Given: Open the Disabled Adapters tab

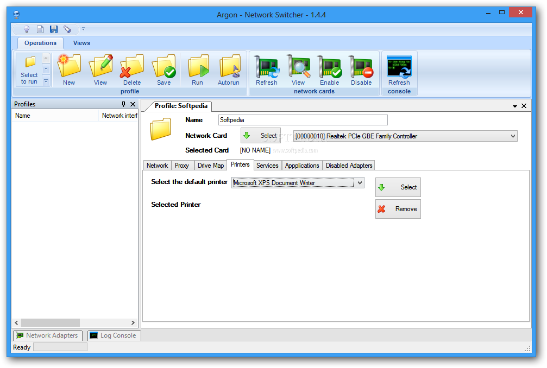Looking at the screenshot, I should click(x=349, y=166).
